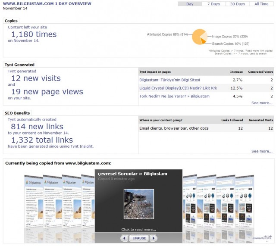
Task: Click the Links Followed column header
Action: pos(232,120)
